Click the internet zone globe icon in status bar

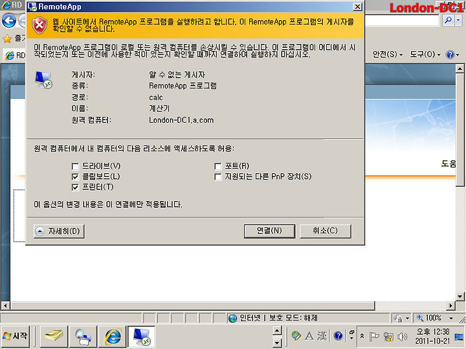[x=232, y=318]
